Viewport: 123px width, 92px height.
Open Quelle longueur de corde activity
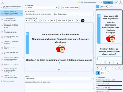coord(10,19)
